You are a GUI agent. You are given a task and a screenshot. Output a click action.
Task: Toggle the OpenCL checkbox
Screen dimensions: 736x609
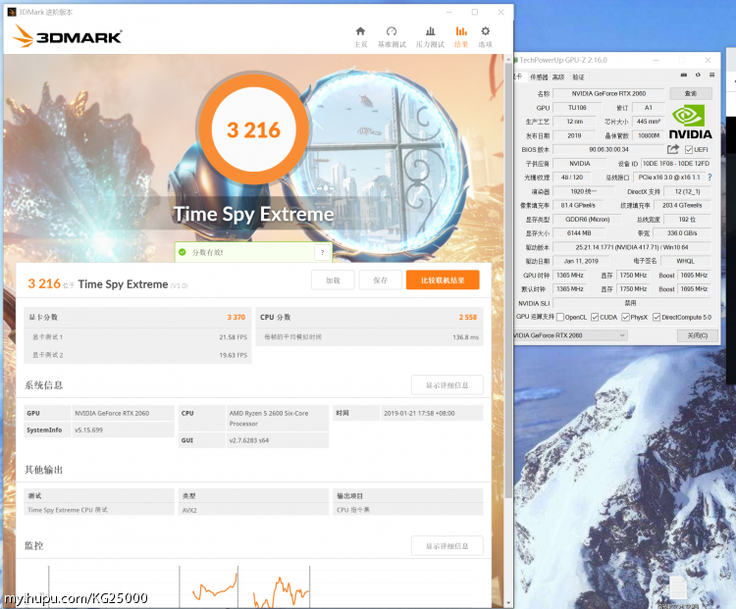[x=560, y=317]
